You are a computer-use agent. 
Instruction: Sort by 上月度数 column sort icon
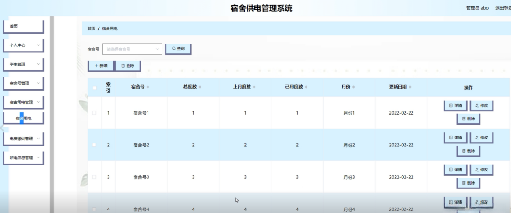[254, 87]
